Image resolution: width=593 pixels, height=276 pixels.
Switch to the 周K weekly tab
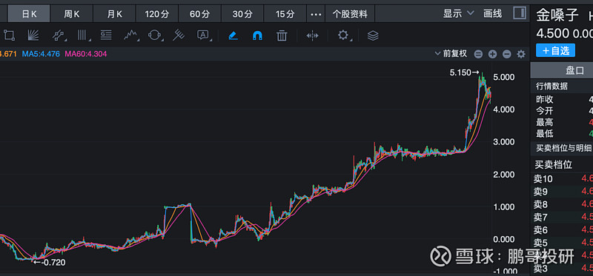click(72, 14)
